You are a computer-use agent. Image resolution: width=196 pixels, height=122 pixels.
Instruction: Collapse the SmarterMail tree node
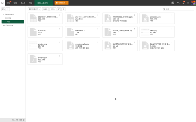point(3,15)
